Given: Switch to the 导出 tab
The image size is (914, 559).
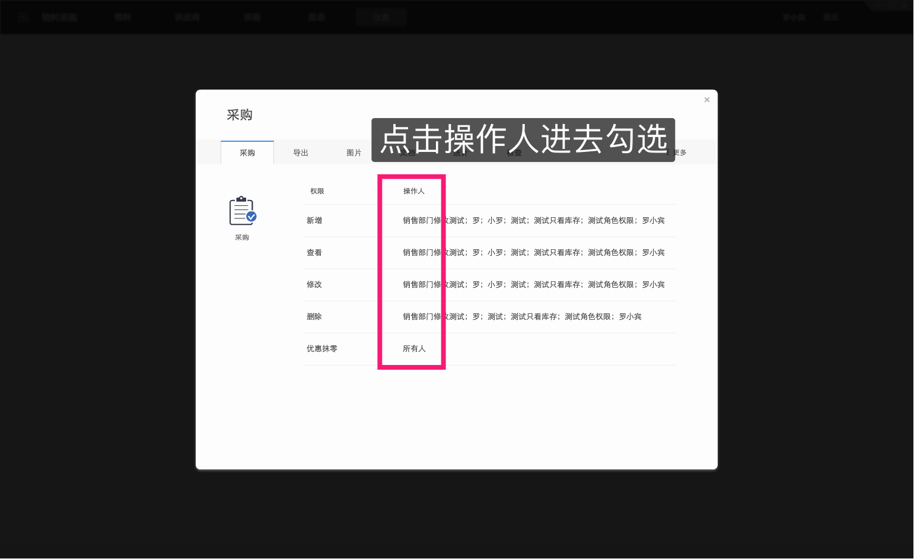Looking at the screenshot, I should [300, 153].
